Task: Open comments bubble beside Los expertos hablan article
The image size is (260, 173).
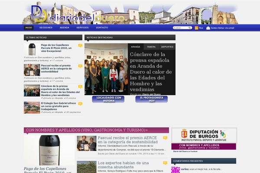Action: [165, 163]
